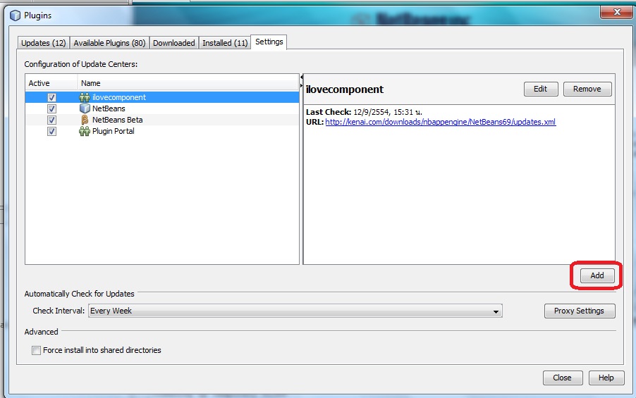Uncheck the ilovecomponent Active checkbox
636x398 pixels.
[51, 97]
